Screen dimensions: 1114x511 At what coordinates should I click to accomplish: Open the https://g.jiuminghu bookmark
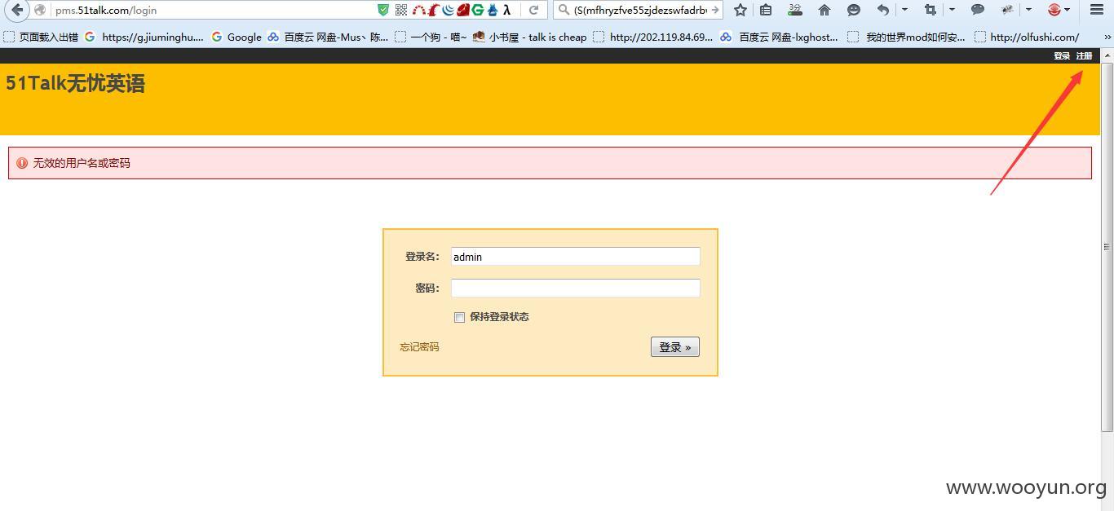(144, 37)
